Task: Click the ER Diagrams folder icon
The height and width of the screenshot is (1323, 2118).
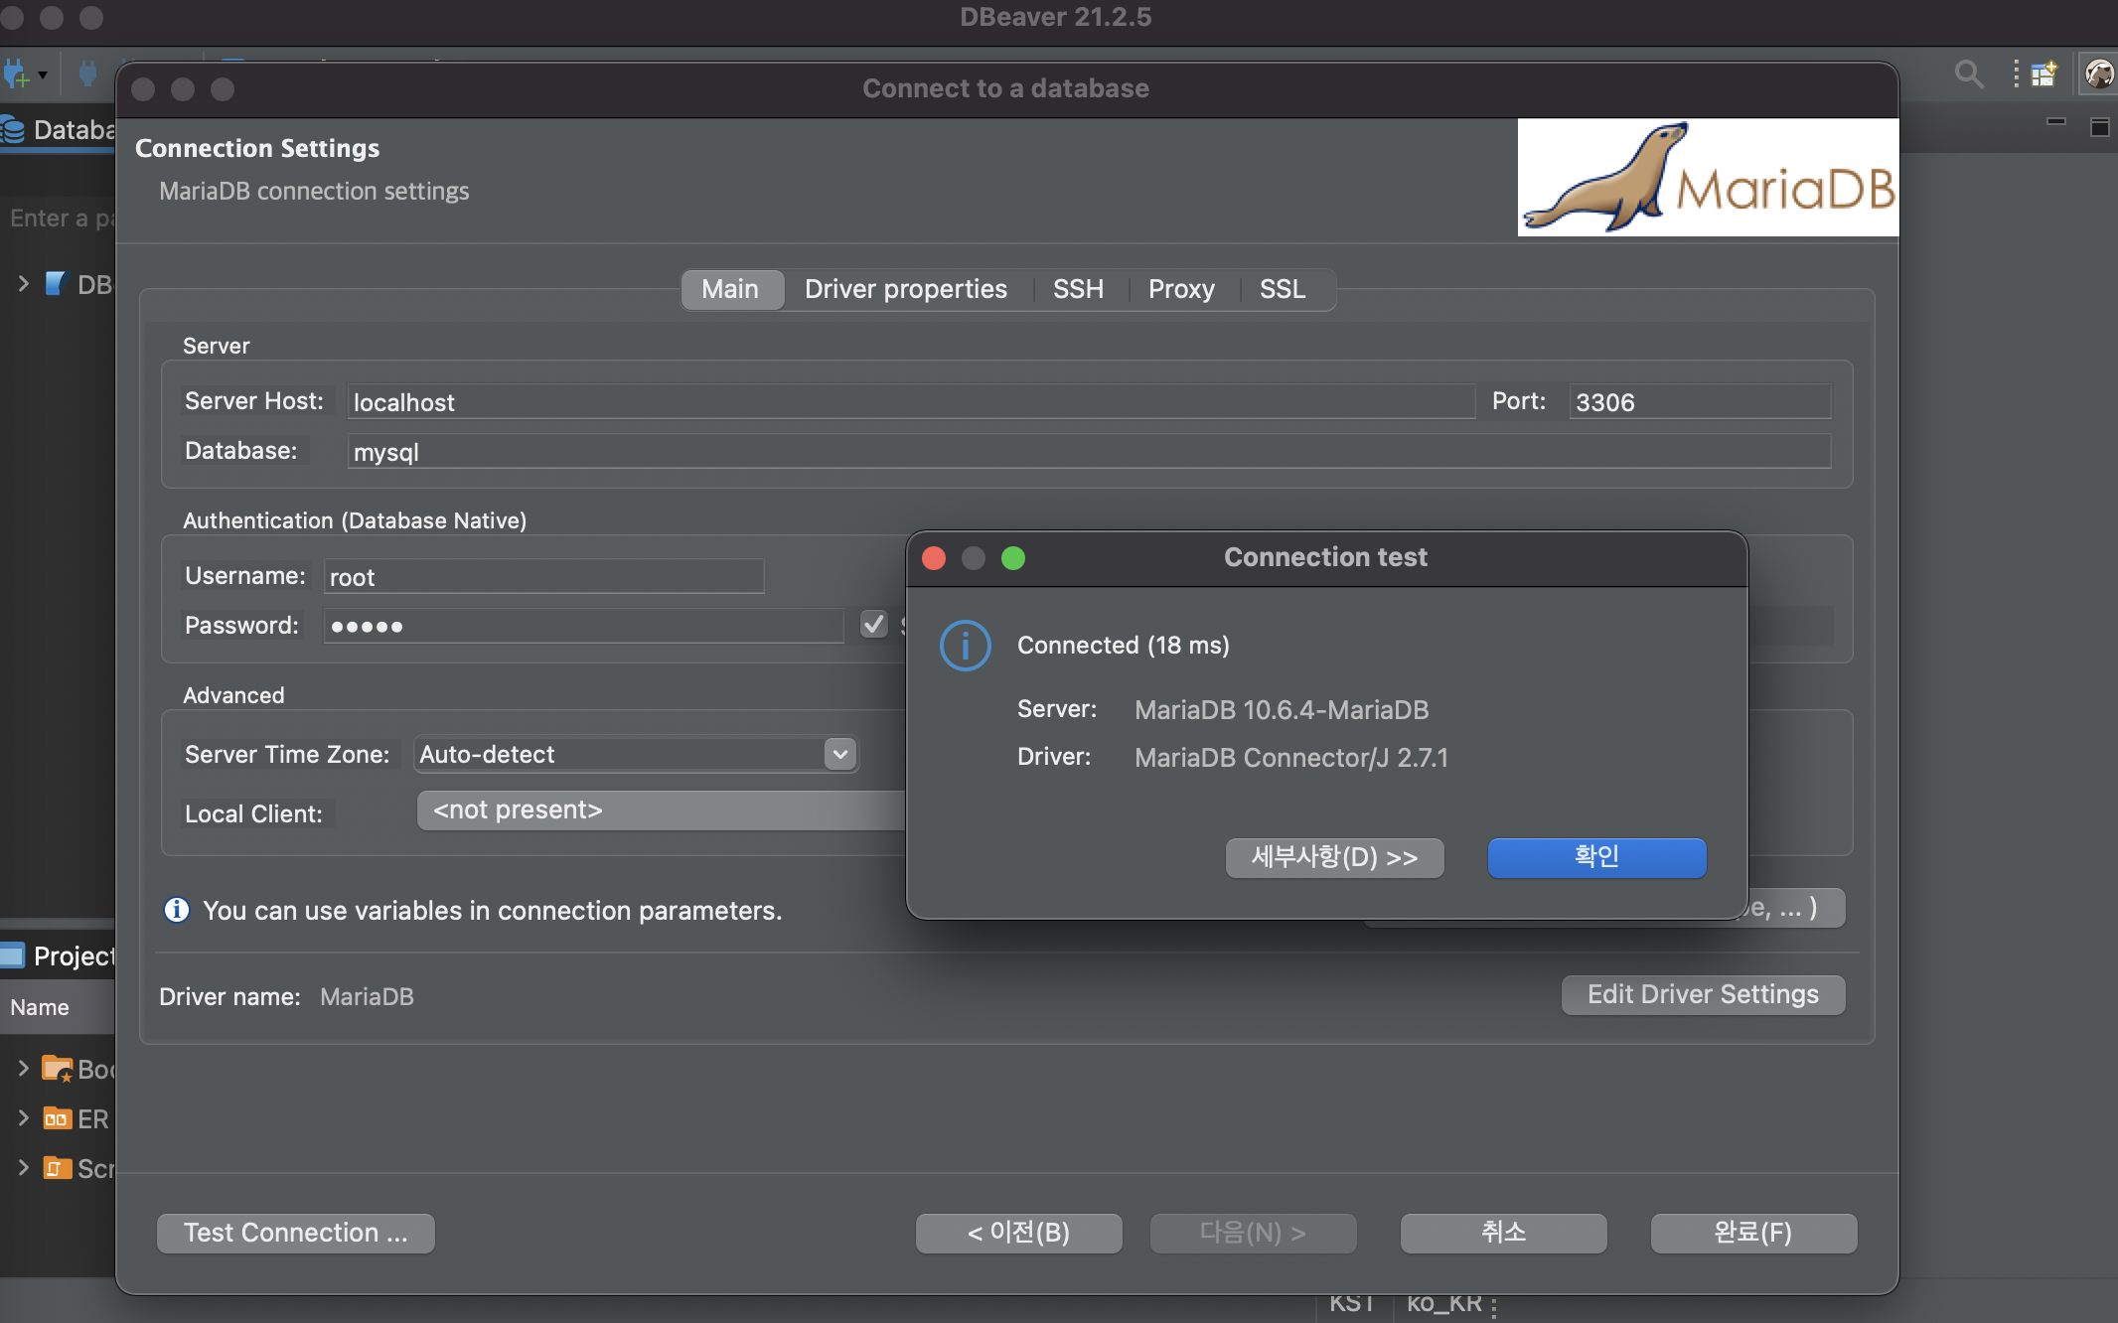Action: pyautogui.click(x=57, y=1118)
